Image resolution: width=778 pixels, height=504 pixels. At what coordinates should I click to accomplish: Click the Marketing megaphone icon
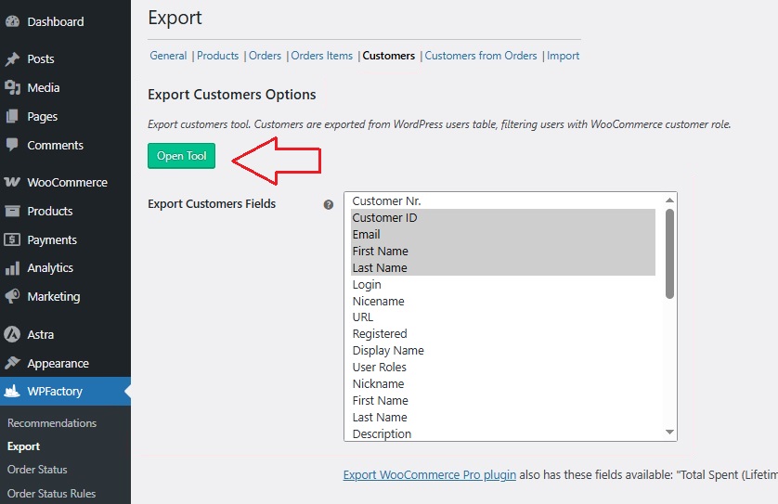[12, 296]
